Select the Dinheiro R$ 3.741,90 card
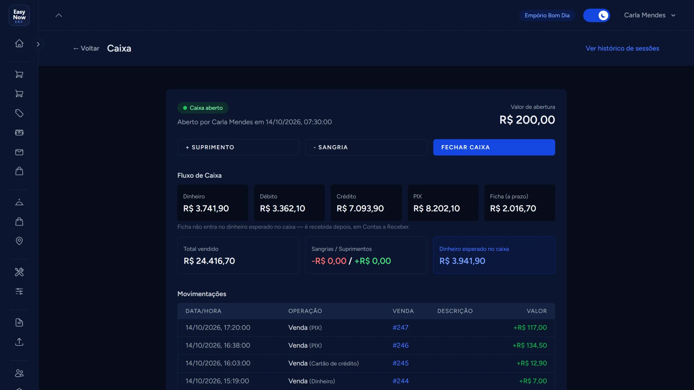Viewport: 694px width, 390px height. [213, 203]
